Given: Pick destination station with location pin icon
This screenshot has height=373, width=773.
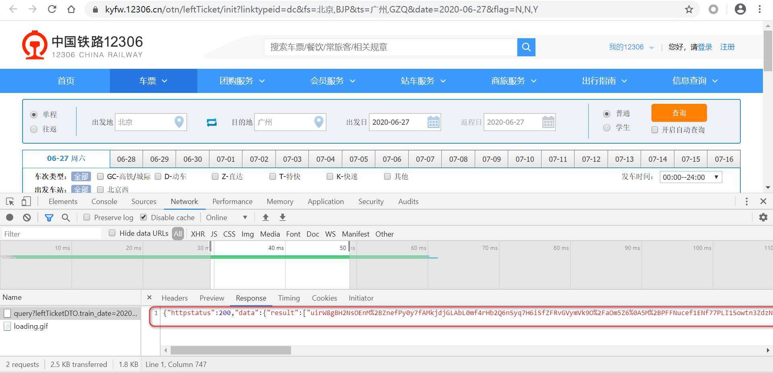Looking at the screenshot, I should coord(318,122).
